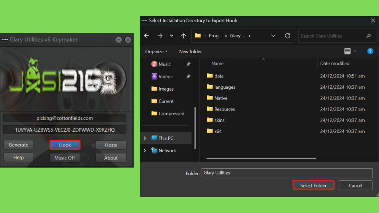Click the horizontal scrollbar in file list
Image resolution: width=379 pixels, height=213 pixels.
click(x=261, y=158)
